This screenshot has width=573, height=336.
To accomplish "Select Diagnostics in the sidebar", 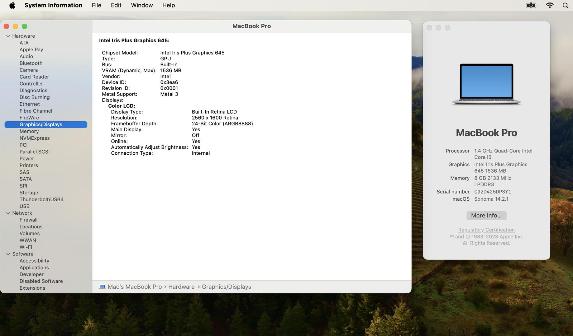I will [33, 91].
